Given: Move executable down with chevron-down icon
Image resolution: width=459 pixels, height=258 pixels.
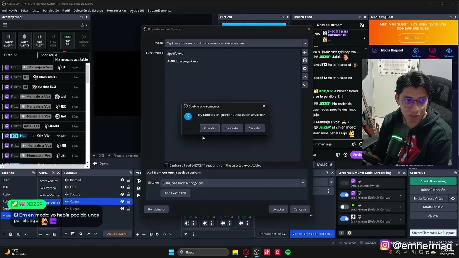Looking at the screenshot, I should 305,85.
